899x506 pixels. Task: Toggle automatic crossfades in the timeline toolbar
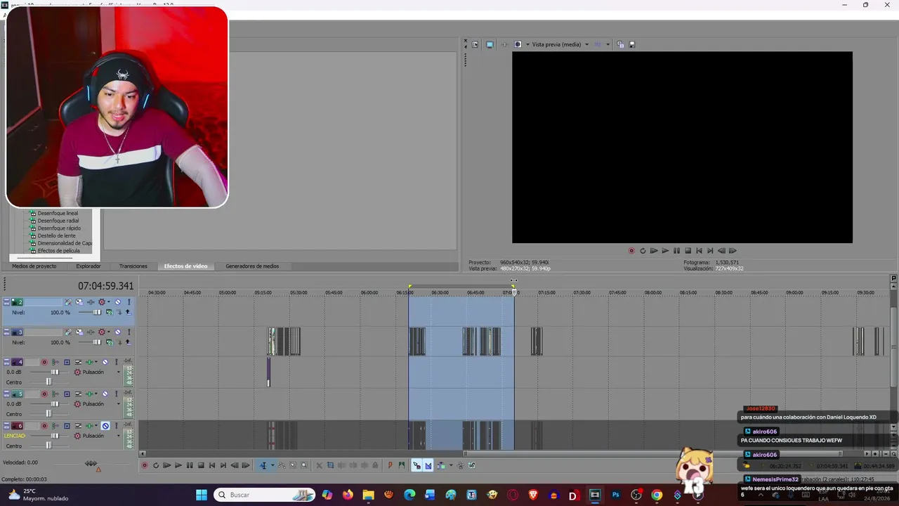[428, 465]
